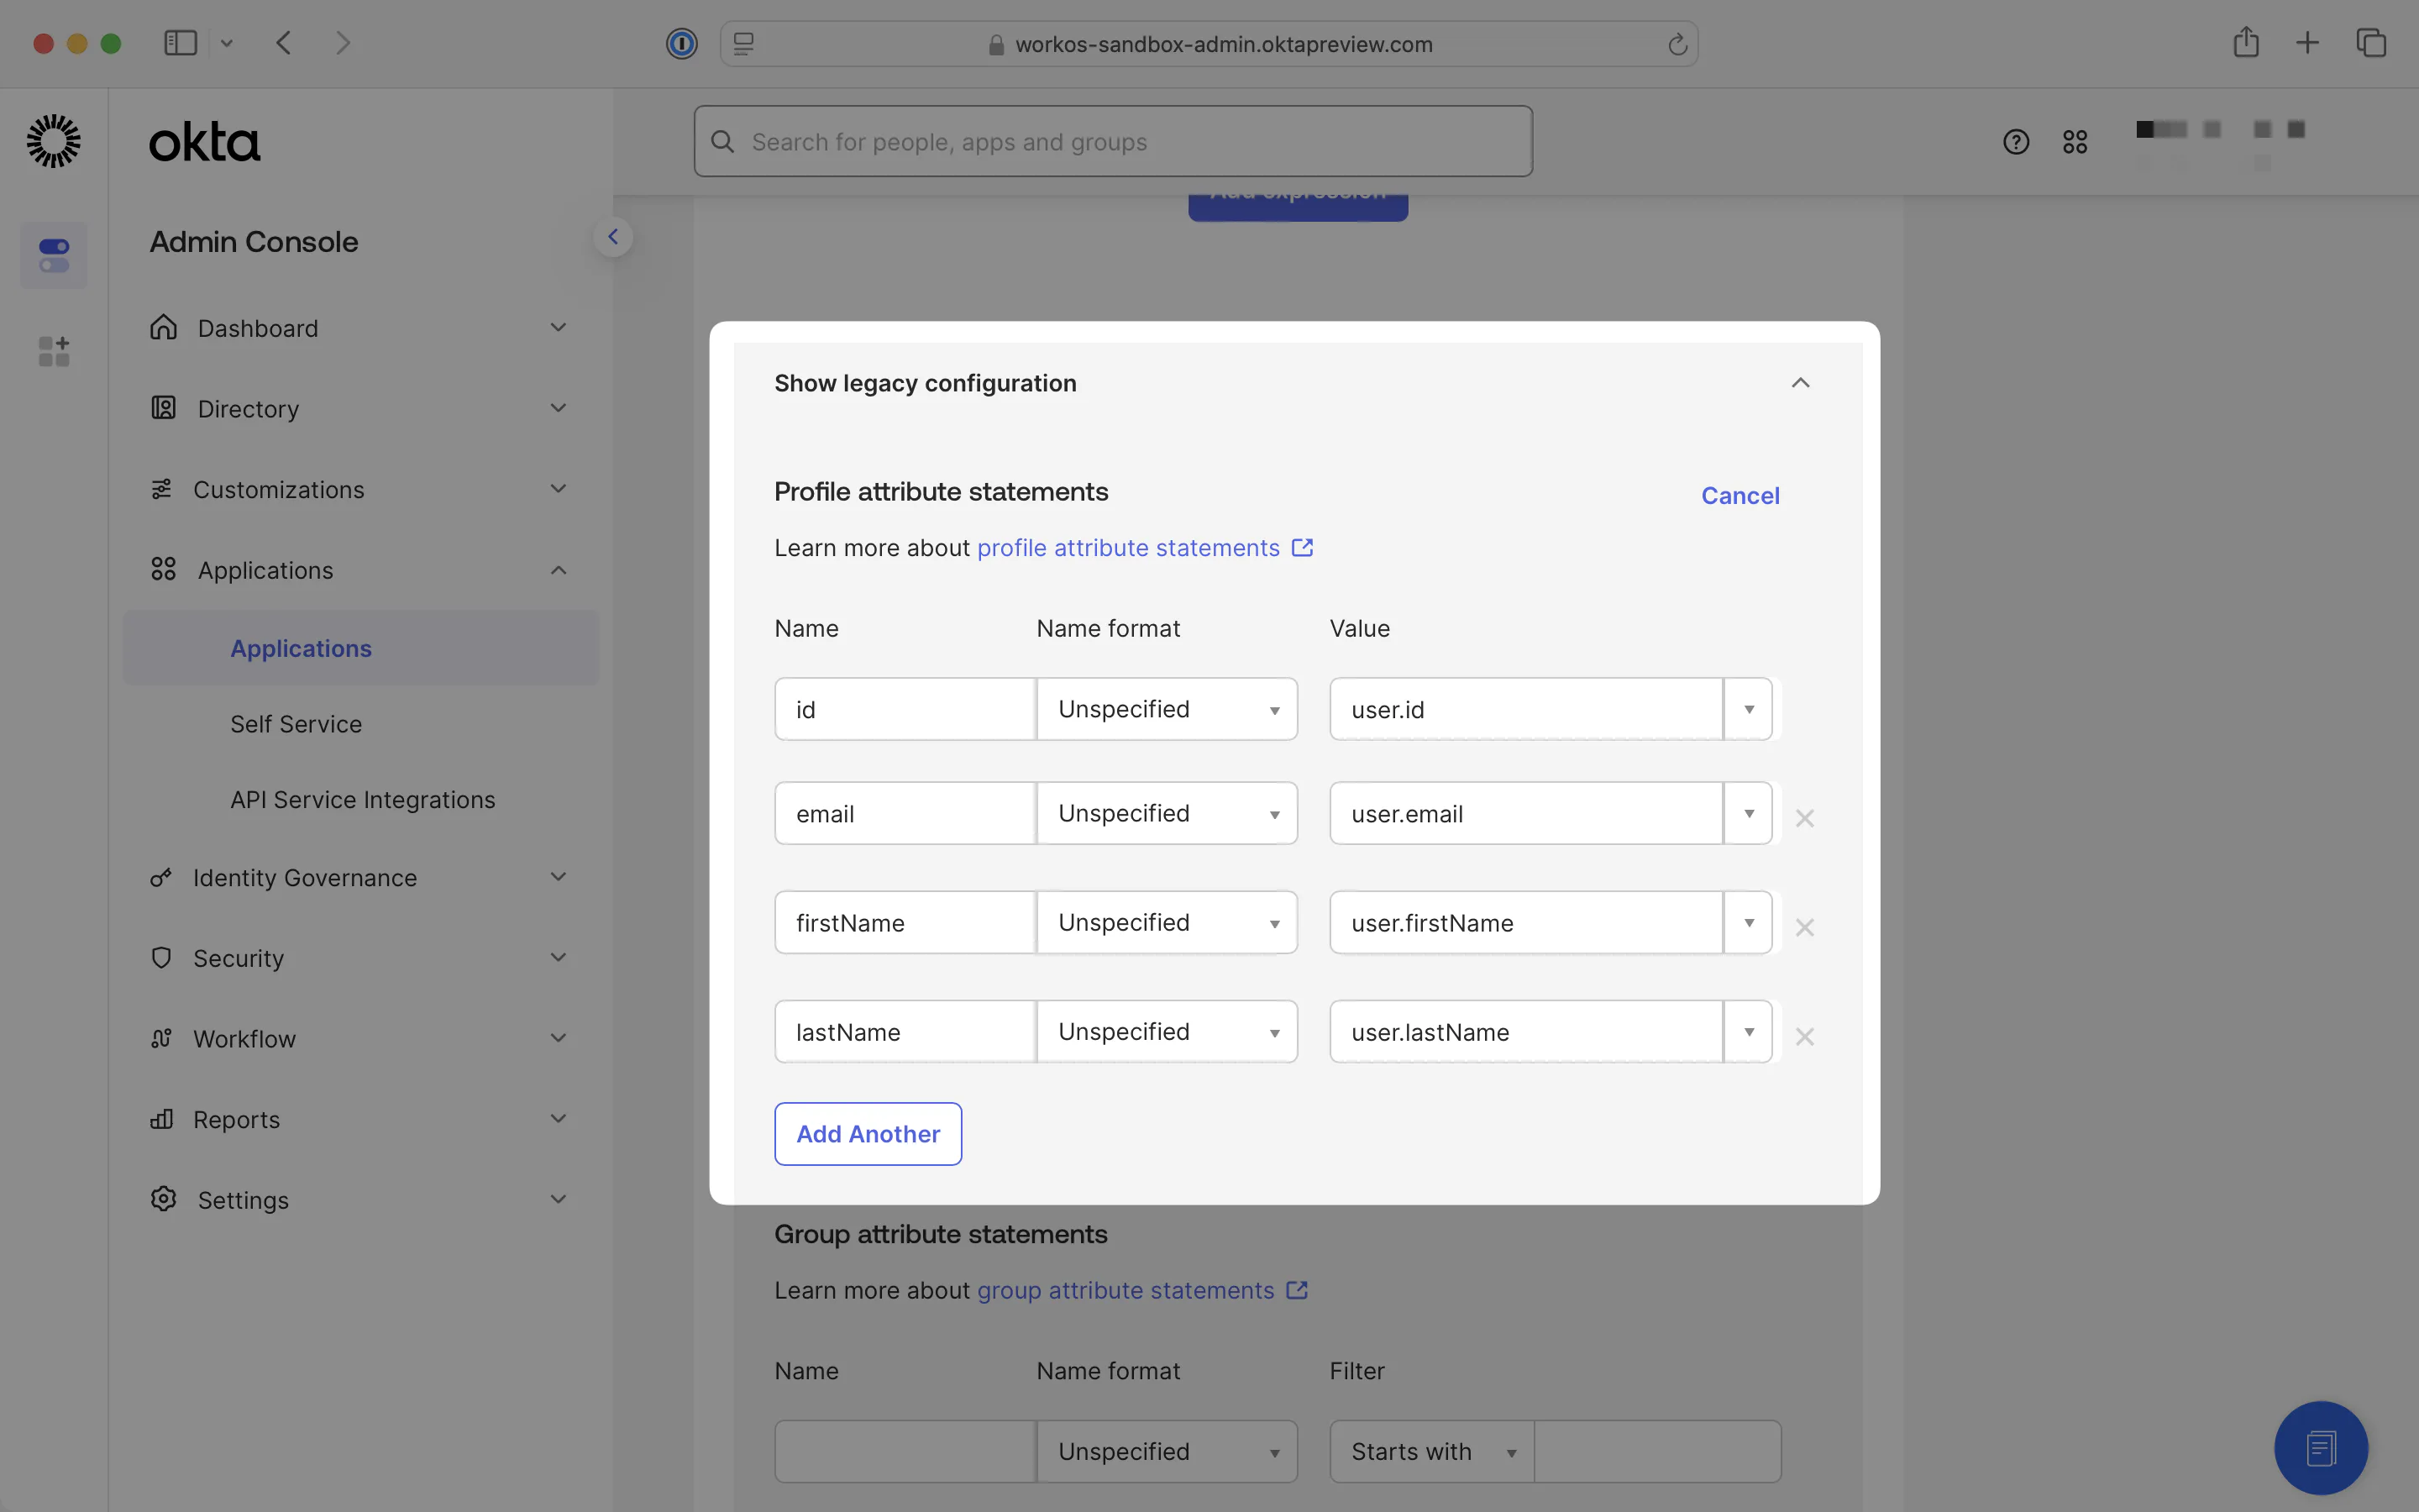Open the Settings menu item

pyautogui.click(x=361, y=1200)
